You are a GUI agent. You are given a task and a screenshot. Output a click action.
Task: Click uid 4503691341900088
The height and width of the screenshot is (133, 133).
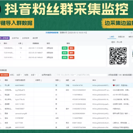pos(79,99)
